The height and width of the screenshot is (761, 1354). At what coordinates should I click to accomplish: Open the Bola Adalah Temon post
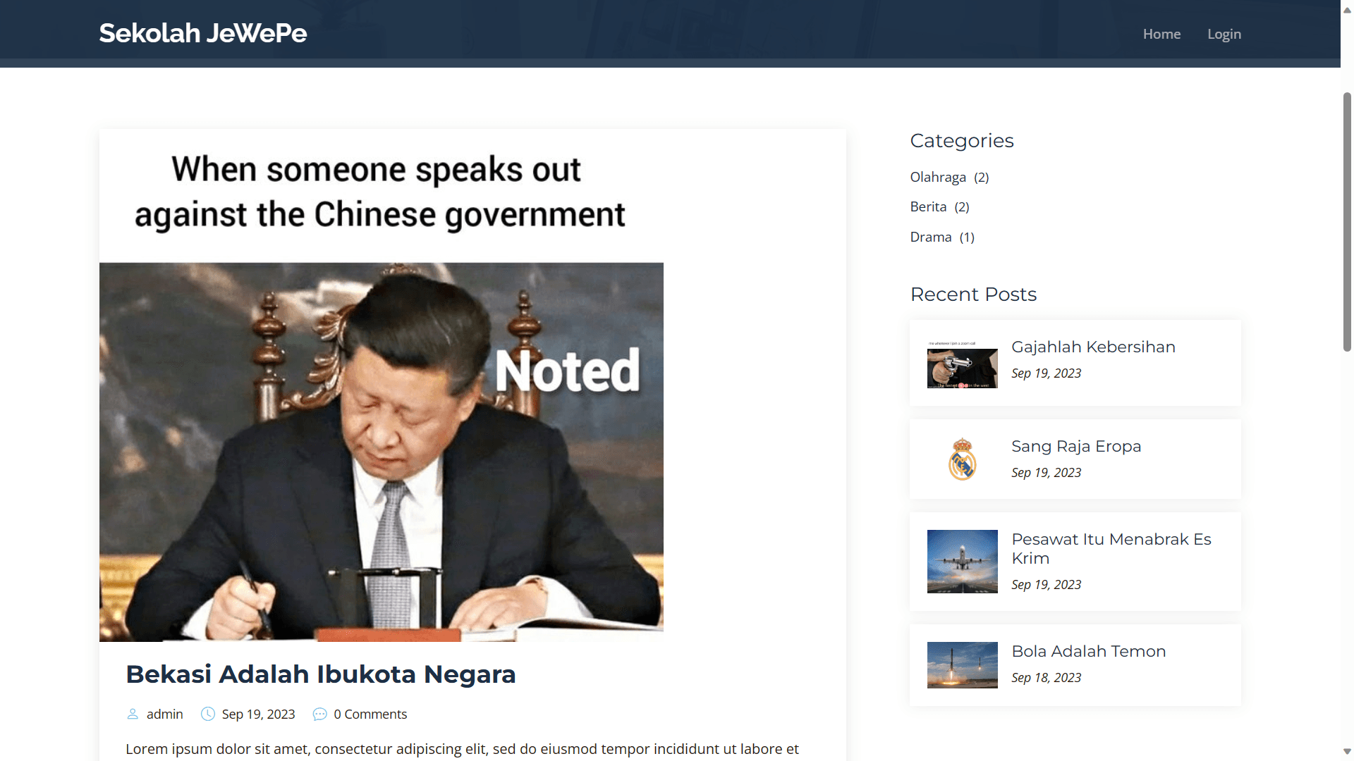1089,651
